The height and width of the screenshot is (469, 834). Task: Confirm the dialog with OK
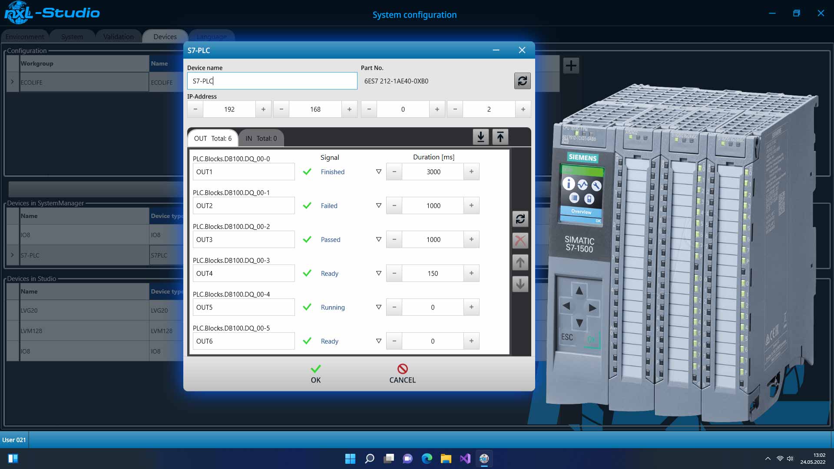[316, 374]
